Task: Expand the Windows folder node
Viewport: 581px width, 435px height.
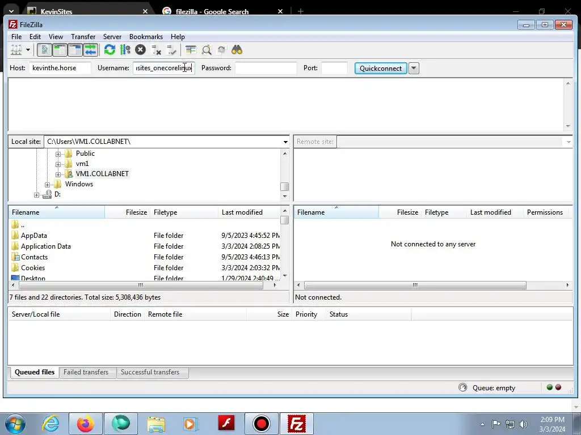Action: (x=47, y=185)
